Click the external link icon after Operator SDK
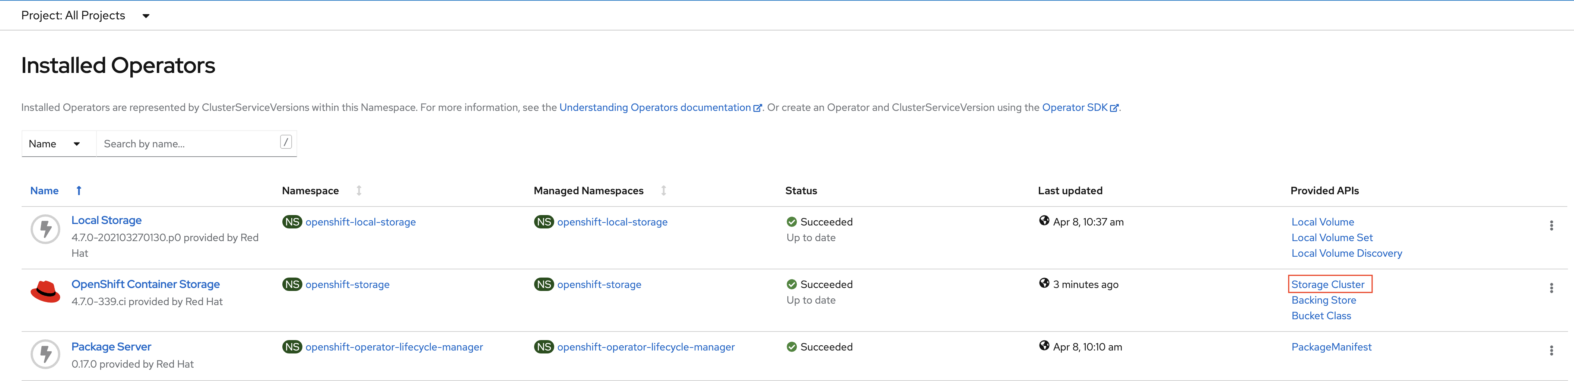 1114,108
